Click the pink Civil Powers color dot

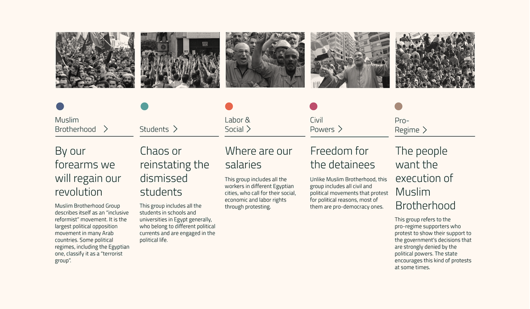tap(313, 106)
